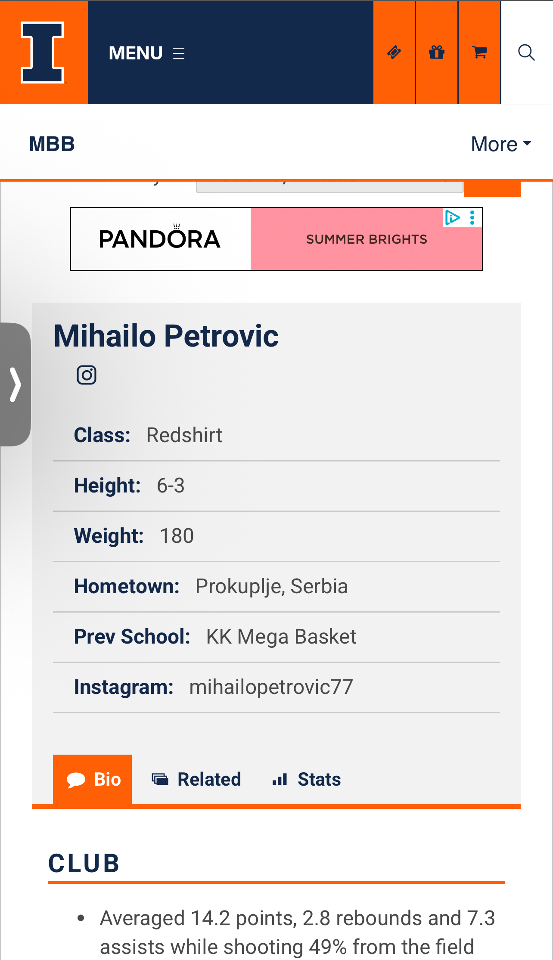553x960 pixels.
Task: Switch to the Stats tab
Action: coord(307,779)
